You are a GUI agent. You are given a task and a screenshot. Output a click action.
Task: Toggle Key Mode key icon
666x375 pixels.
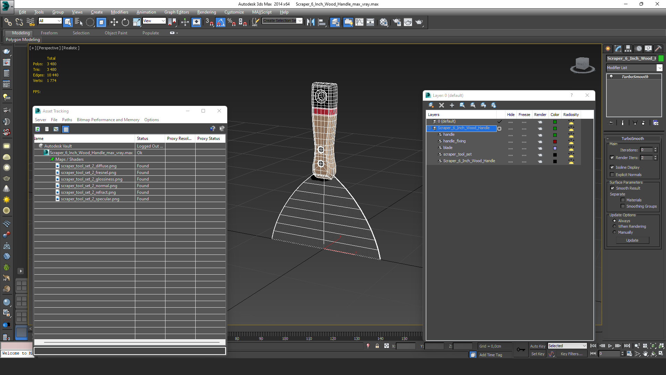point(521,350)
